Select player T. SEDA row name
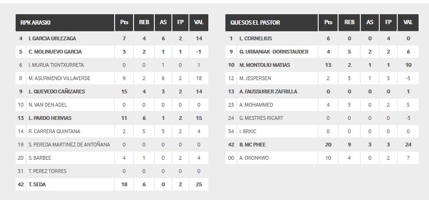 (37, 184)
